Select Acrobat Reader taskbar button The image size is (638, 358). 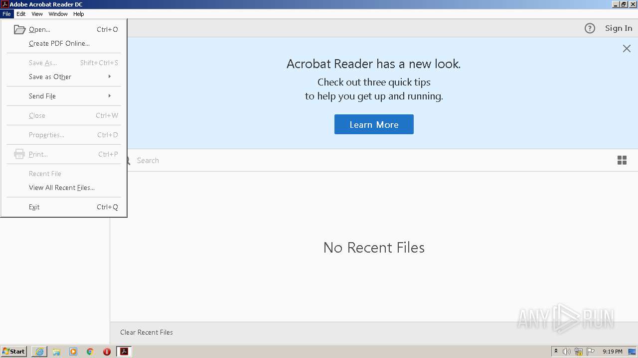tap(124, 352)
